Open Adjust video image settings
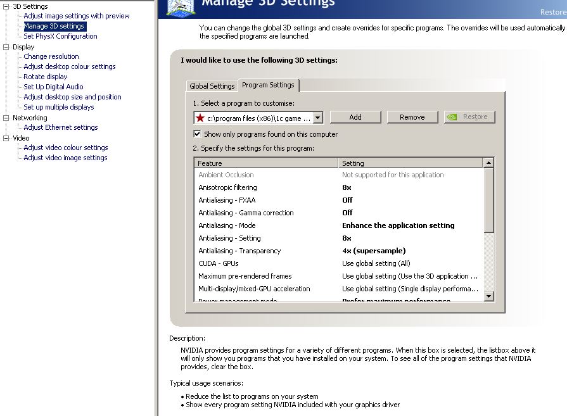Screen dimensions: 567x416 (65, 158)
